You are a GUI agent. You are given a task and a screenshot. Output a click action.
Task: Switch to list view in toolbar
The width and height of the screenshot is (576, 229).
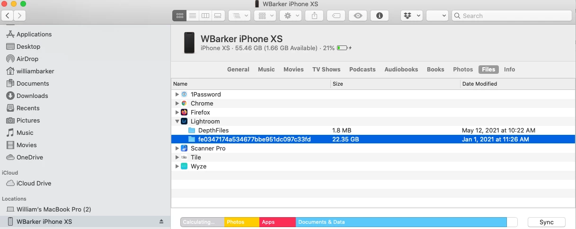193,16
